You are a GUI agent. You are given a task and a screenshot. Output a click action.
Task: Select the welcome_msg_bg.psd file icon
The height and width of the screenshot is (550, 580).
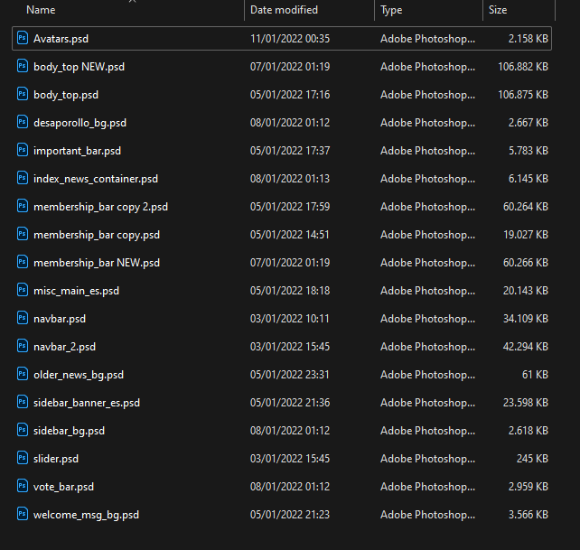pos(23,514)
